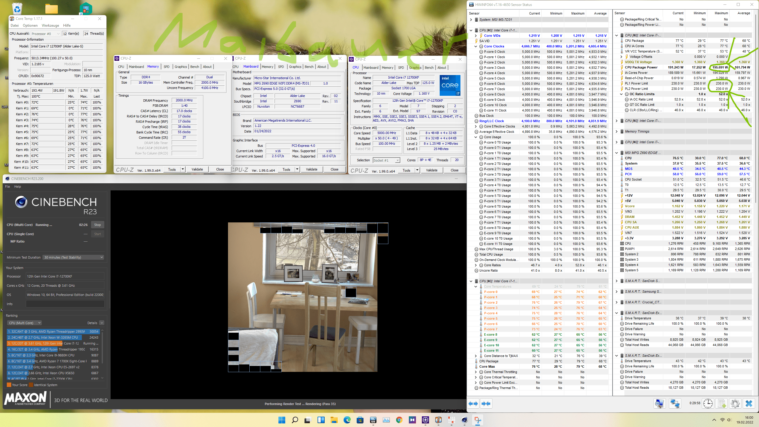Start HWiNFO logging with sheet icon
The width and height of the screenshot is (759, 427).
(x=722, y=404)
